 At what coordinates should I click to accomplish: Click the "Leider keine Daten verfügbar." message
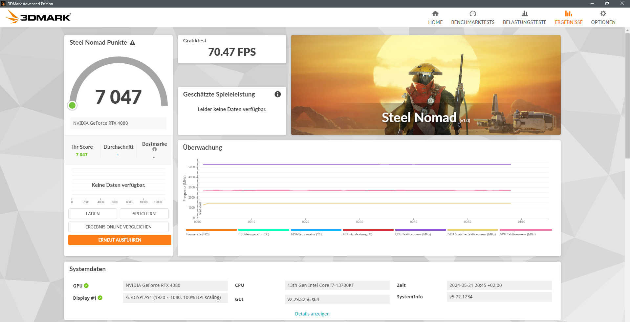coord(232,109)
